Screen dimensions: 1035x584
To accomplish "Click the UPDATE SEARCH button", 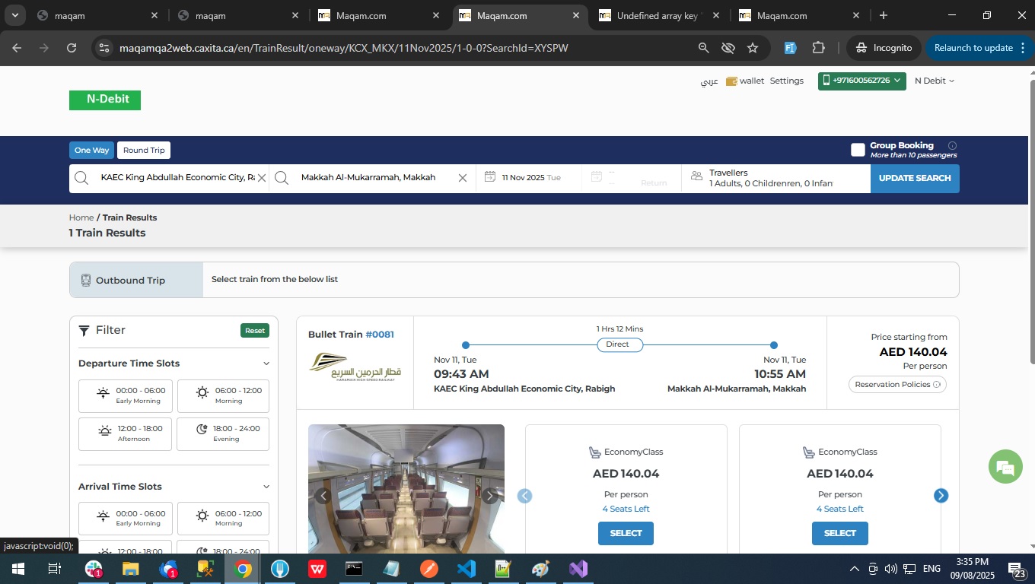I will 914,178.
